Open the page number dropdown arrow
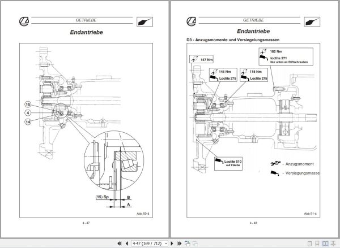The height and width of the screenshot is (248, 340). pos(166,243)
